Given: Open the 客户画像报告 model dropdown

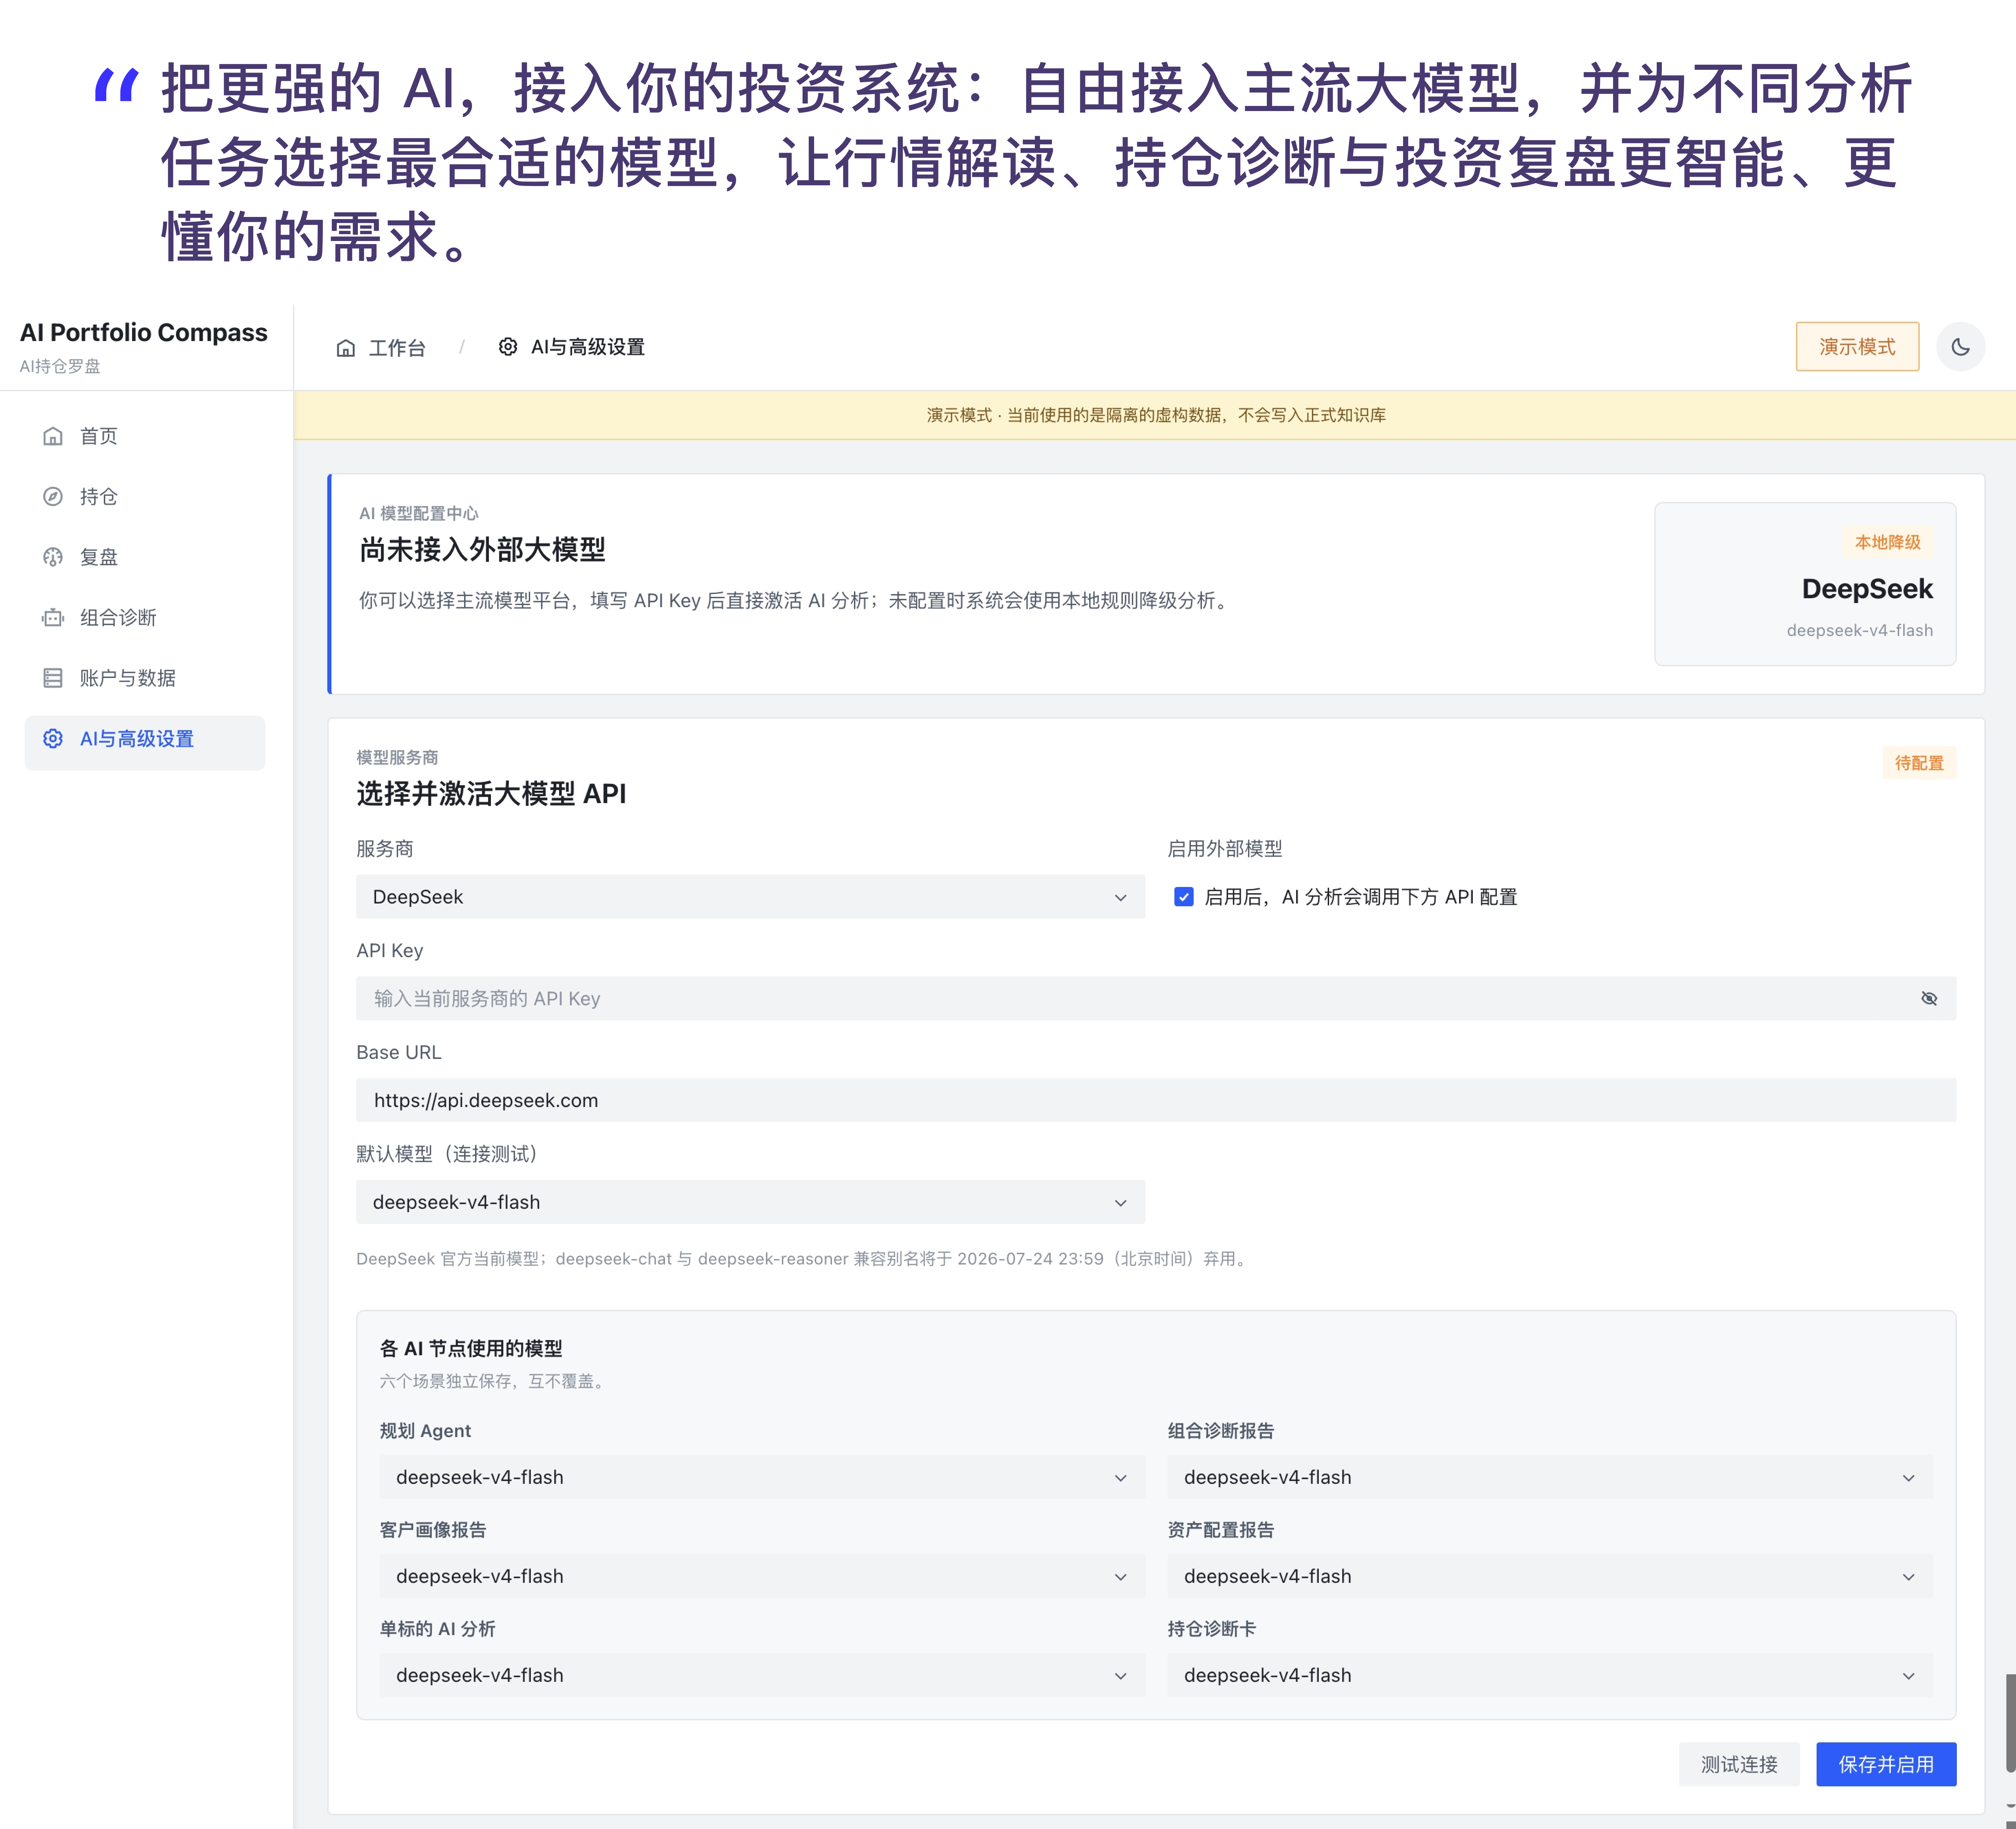Looking at the screenshot, I should 762,1576.
